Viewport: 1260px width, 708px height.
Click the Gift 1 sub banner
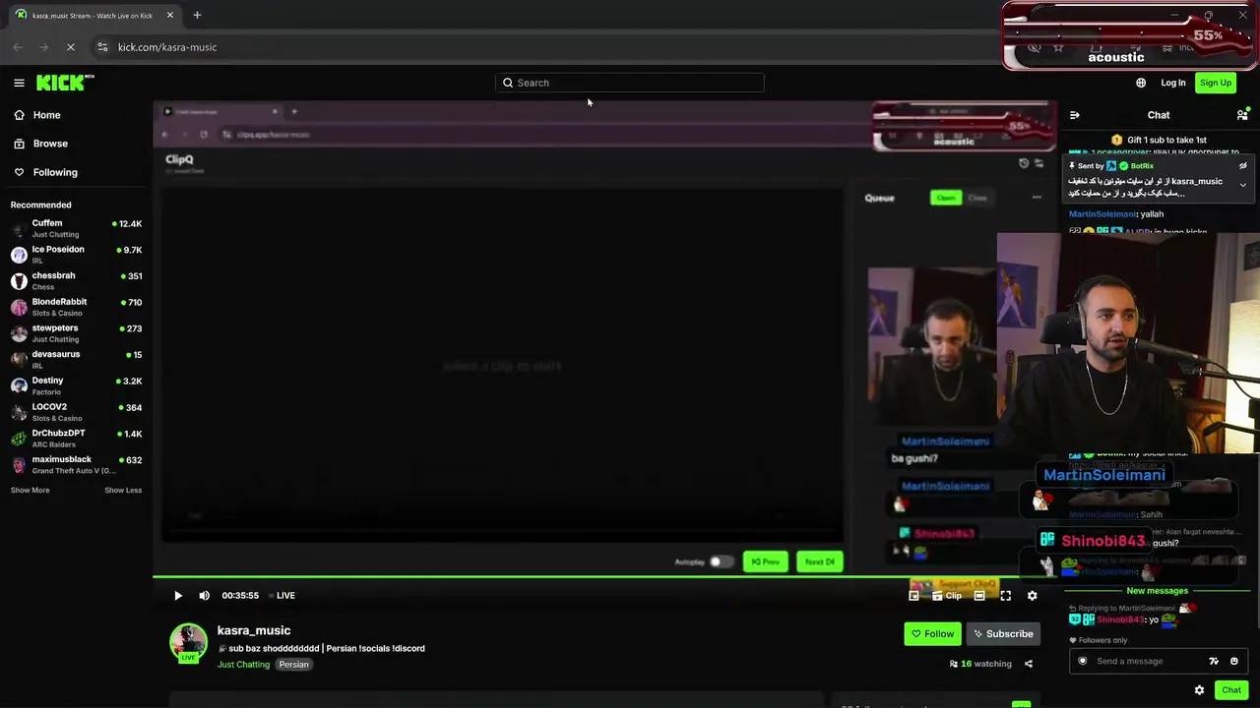[x=1159, y=140]
